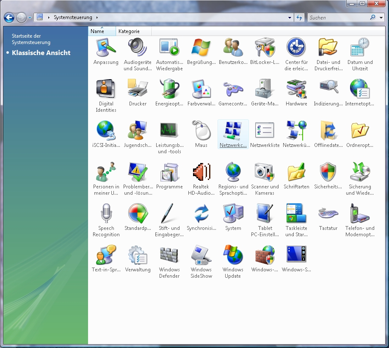This screenshot has height=348, width=389.
Task: Open Geräte-Manager icon
Action: point(265,88)
